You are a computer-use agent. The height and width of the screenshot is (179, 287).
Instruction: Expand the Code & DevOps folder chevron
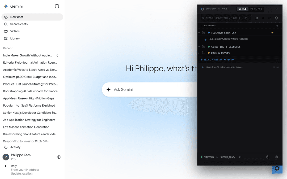click(x=199, y=53)
